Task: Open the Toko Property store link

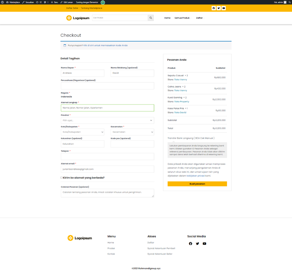Action: coord(182,102)
